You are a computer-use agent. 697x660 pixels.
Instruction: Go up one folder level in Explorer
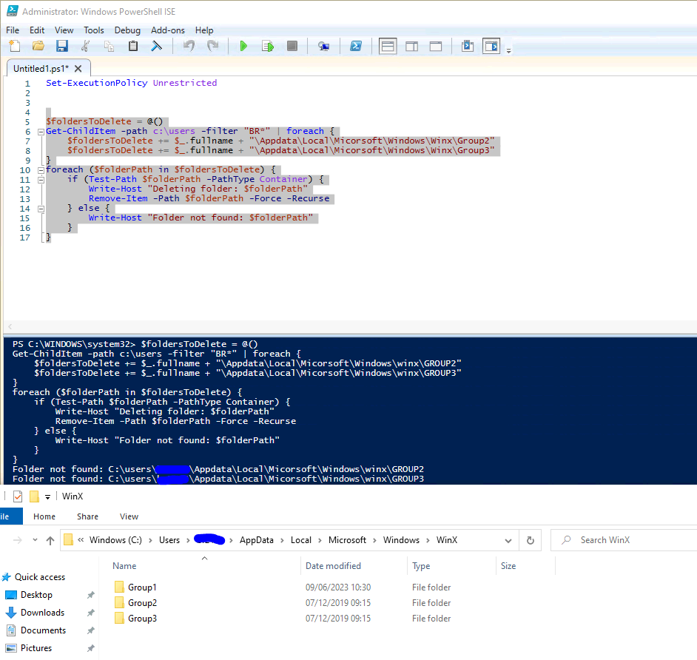50,540
